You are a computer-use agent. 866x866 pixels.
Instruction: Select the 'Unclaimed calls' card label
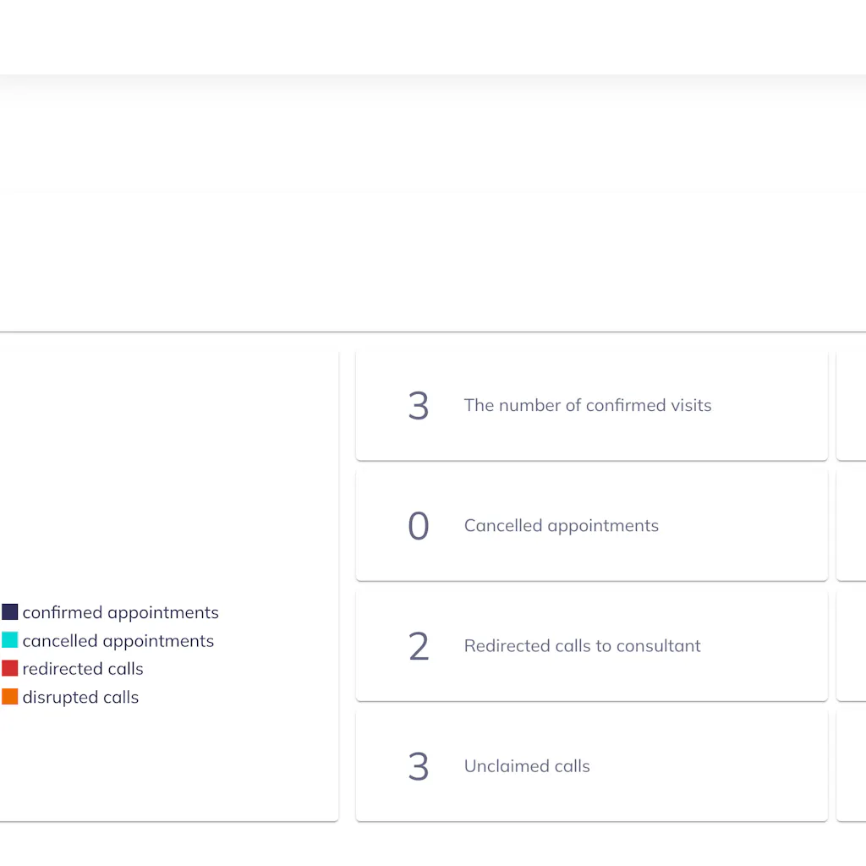pos(527,766)
